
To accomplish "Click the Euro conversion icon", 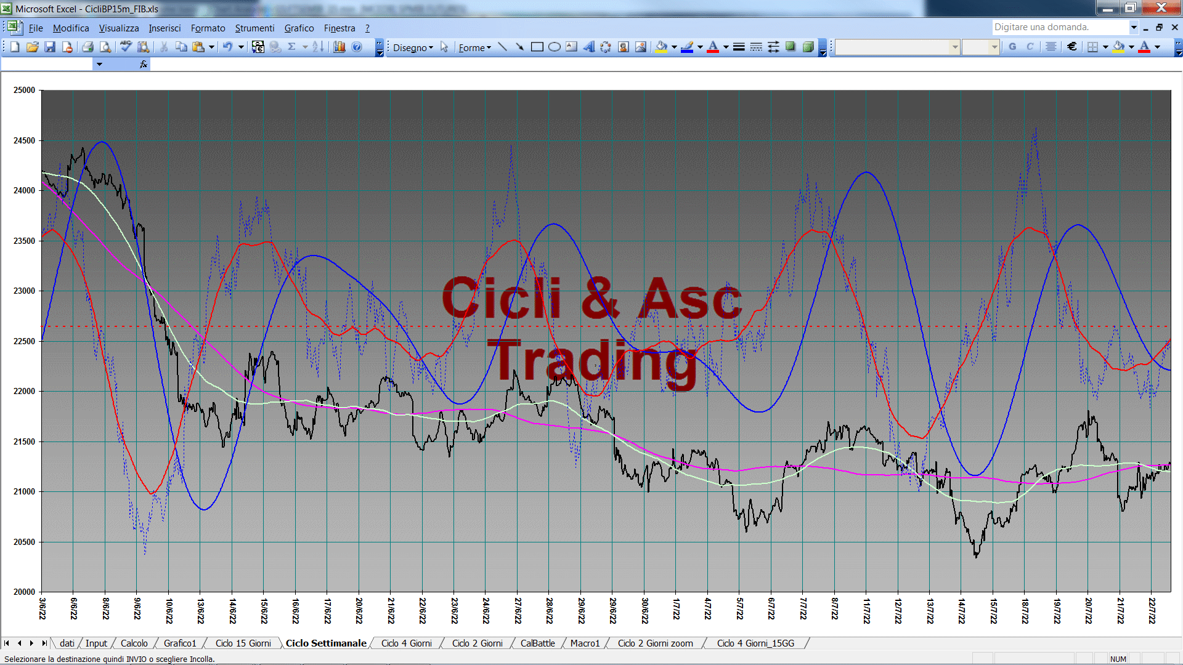I will [x=258, y=47].
